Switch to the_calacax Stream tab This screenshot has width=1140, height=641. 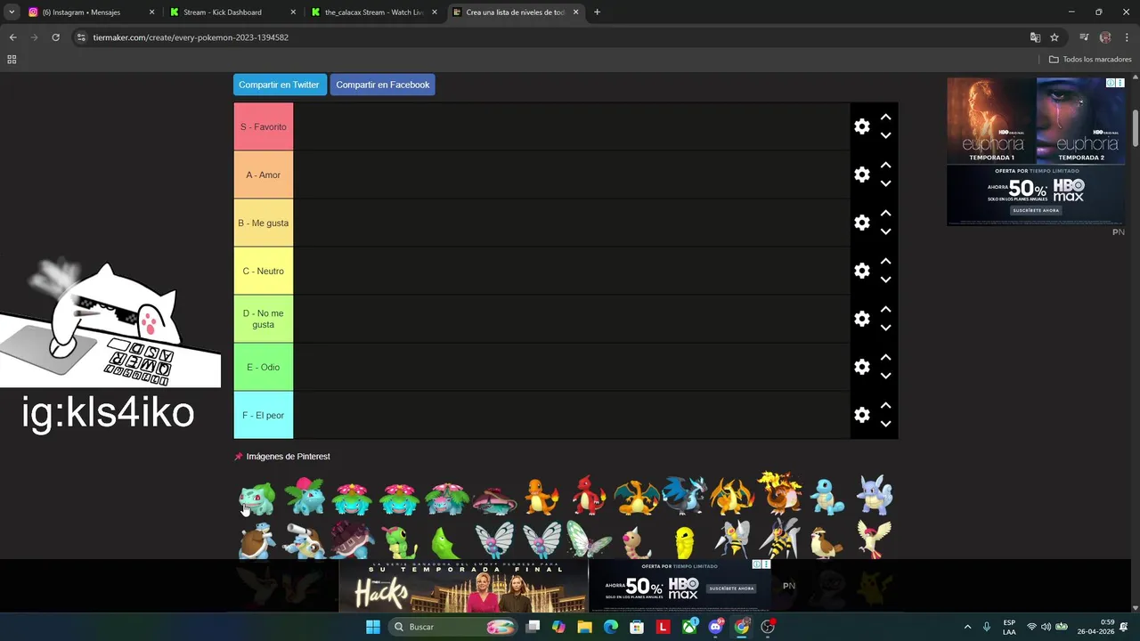tap(373, 12)
